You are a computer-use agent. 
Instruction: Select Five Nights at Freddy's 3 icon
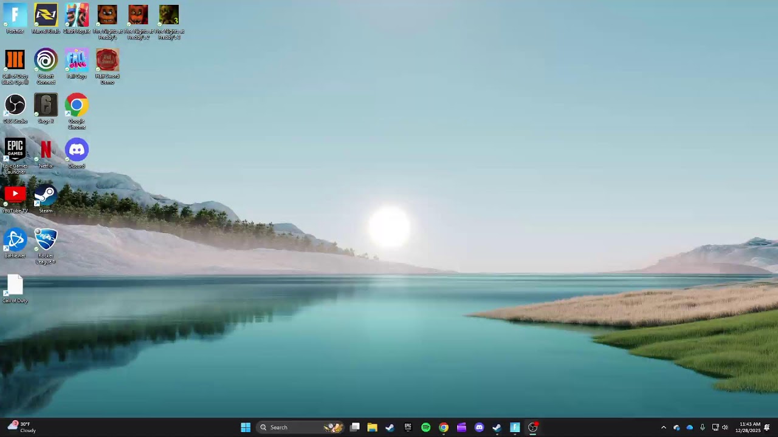tap(169, 22)
